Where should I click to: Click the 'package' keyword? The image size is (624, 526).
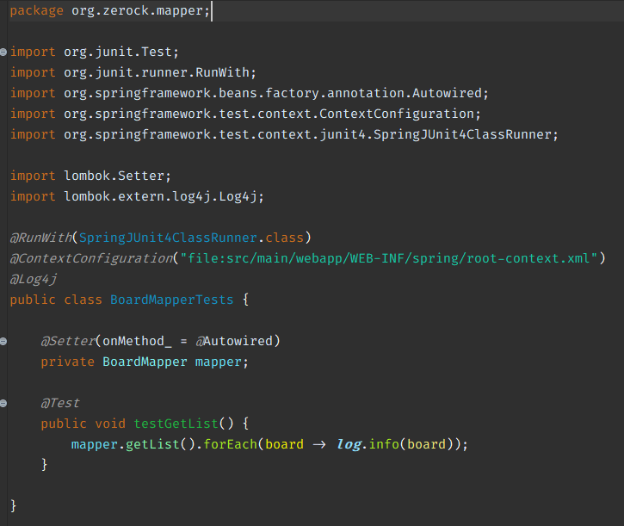pos(37,10)
